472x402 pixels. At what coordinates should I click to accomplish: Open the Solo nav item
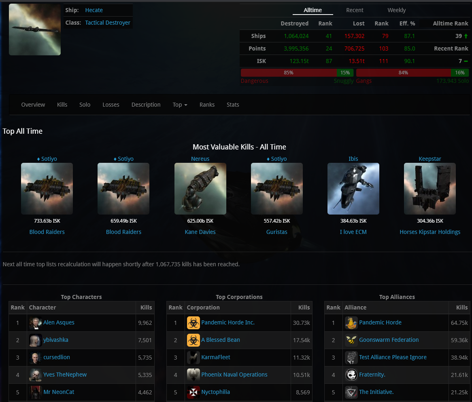[85, 105]
